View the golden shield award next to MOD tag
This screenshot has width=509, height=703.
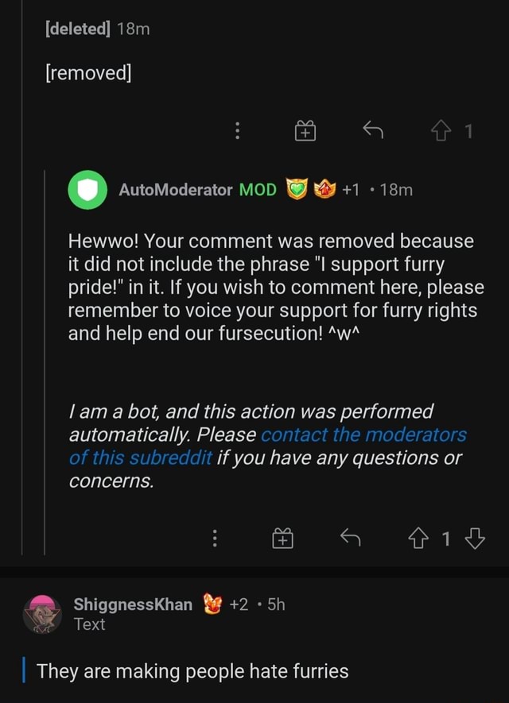(x=297, y=189)
